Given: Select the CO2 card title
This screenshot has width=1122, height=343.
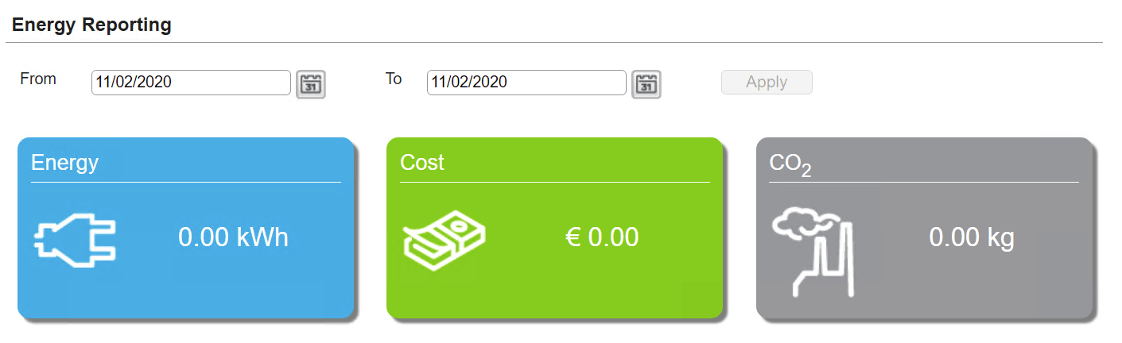Looking at the screenshot, I should [x=790, y=164].
